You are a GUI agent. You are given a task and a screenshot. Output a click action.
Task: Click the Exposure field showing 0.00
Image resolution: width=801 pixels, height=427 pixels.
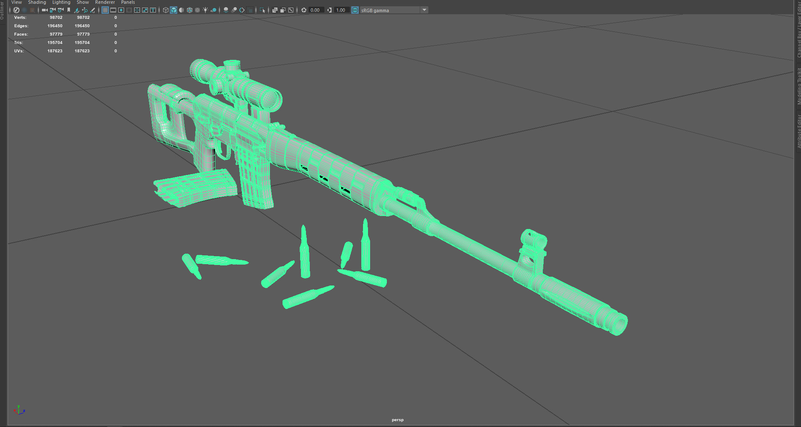coord(316,10)
